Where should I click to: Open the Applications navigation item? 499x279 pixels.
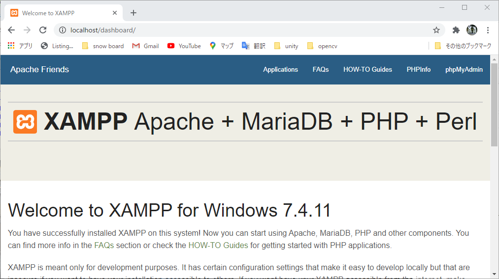[x=280, y=69]
